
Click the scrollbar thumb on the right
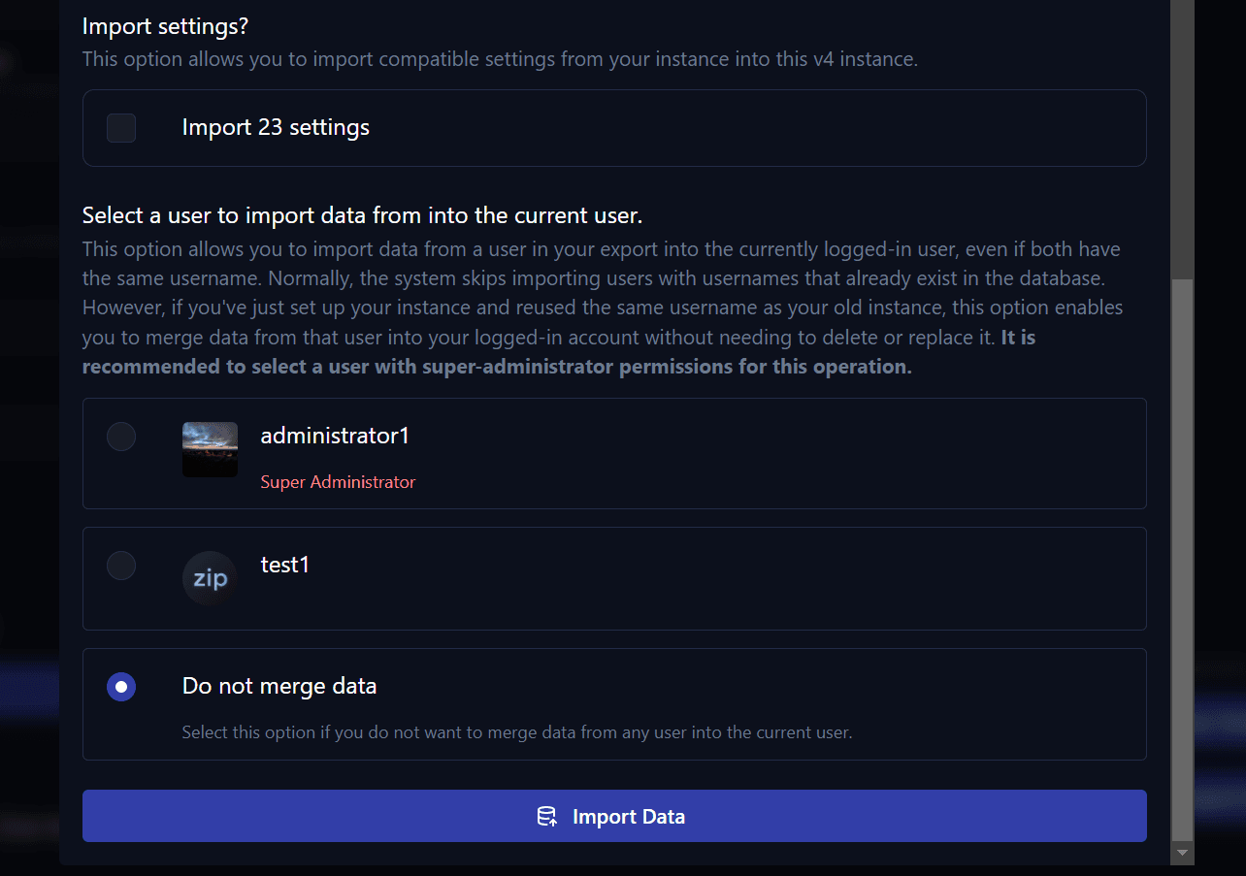(x=1182, y=563)
